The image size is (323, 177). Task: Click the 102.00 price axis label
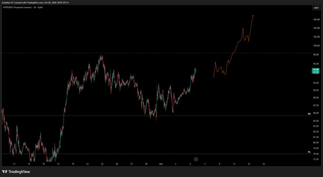tap(316, 37)
